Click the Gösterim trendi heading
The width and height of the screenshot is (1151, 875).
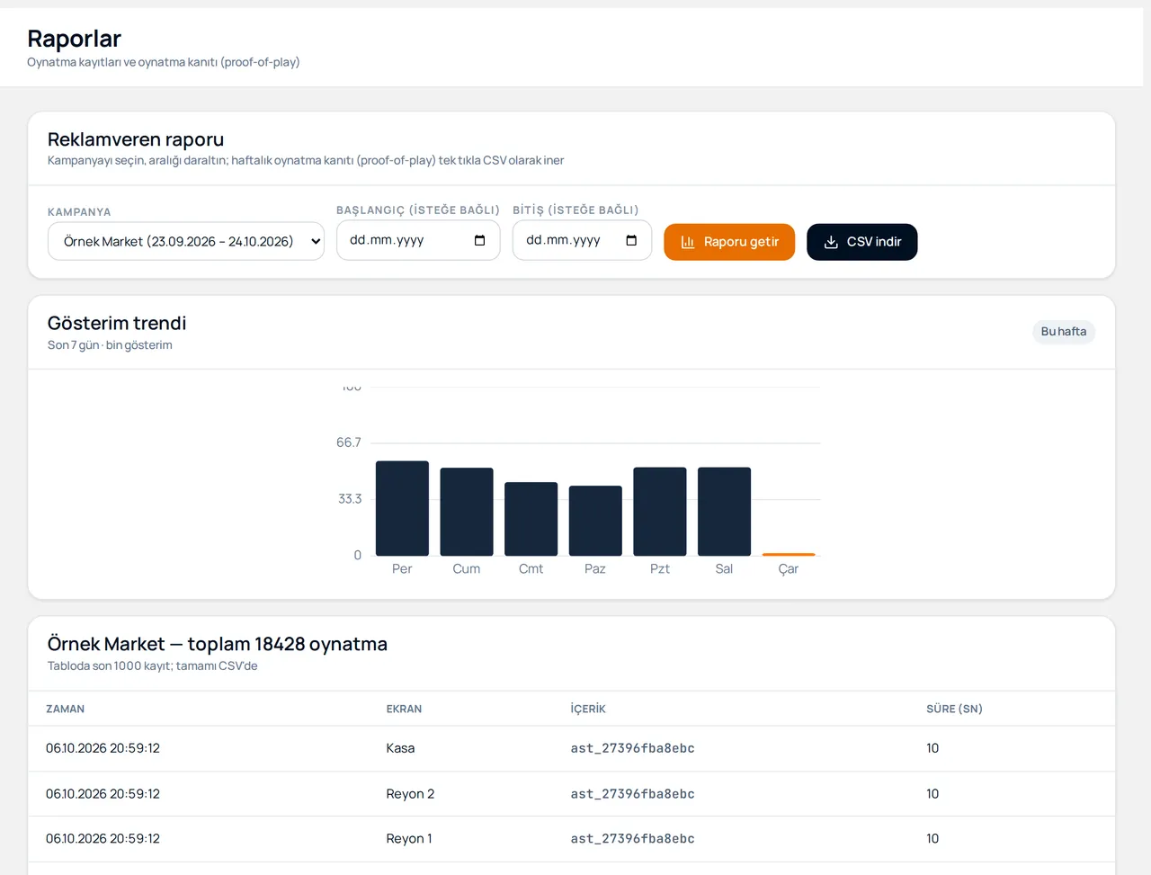(117, 323)
